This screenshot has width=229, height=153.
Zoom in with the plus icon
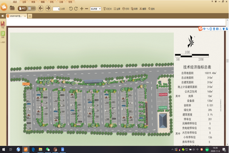(x=82, y=8)
